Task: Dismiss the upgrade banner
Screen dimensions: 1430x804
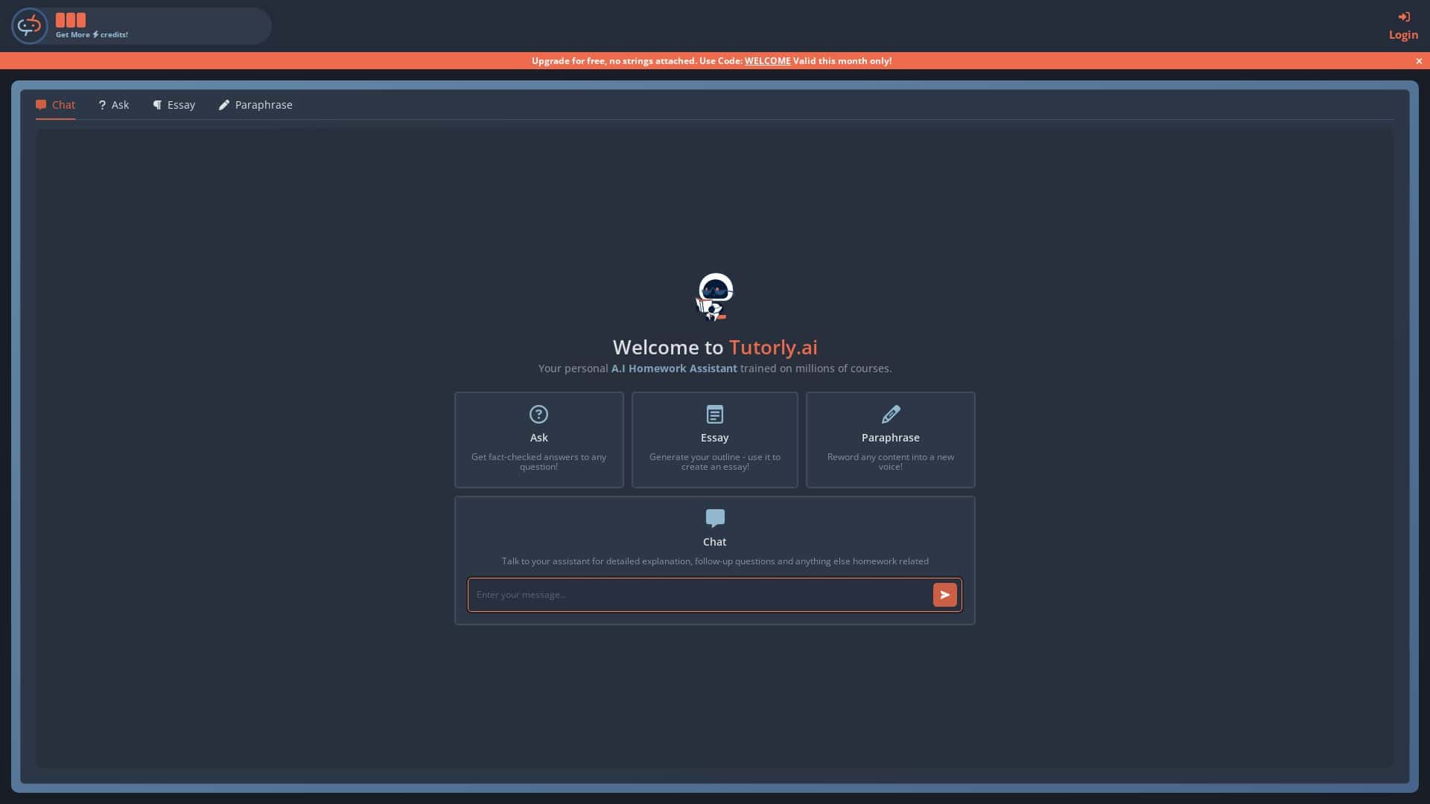Action: tap(1418, 61)
